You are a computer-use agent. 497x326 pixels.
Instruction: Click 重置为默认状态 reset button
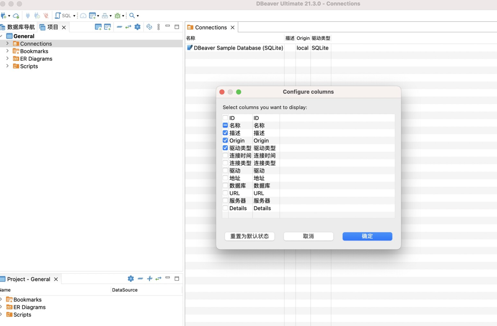pos(249,236)
